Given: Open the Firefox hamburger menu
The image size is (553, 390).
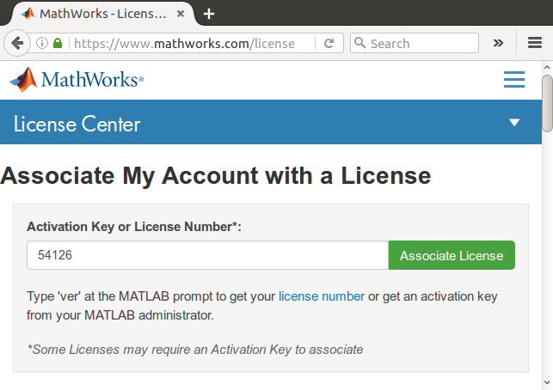Looking at the screenshot, I should [535, 43].
